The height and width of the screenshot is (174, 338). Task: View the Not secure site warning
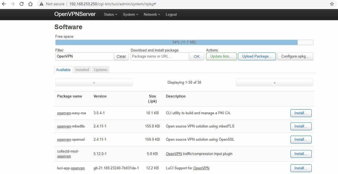coord(52,4)
